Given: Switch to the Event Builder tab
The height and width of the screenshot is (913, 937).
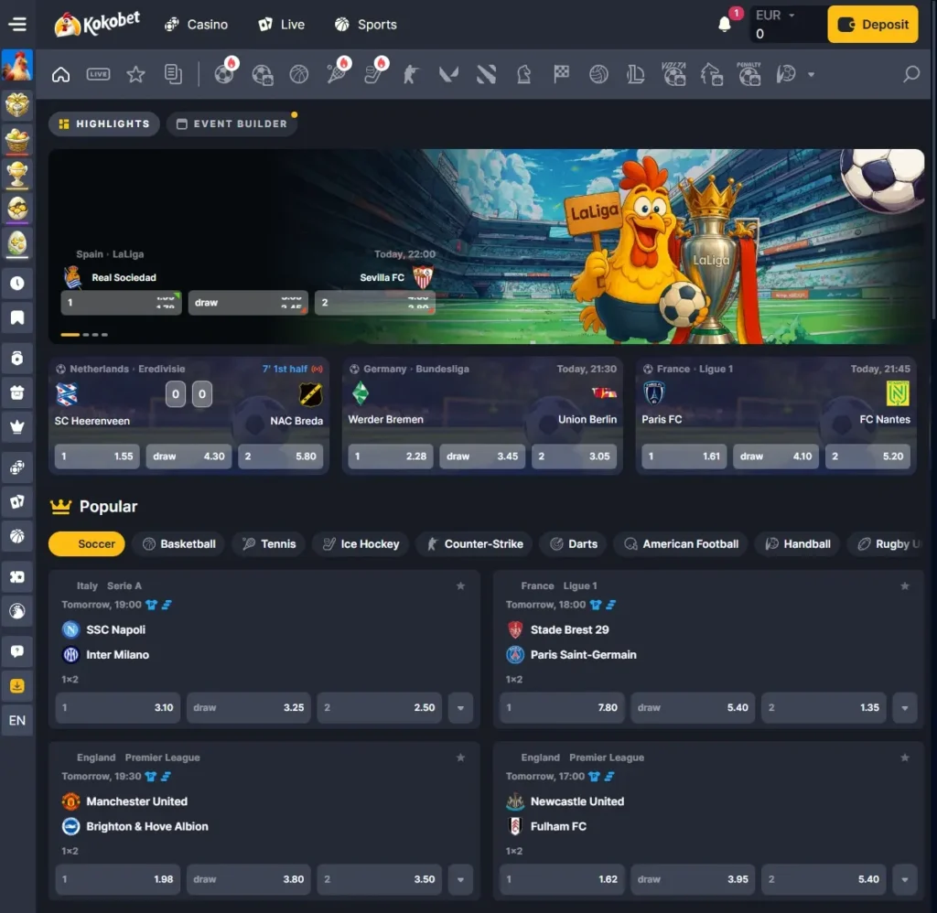Looking at the screenshot, I should pos(232,124).
